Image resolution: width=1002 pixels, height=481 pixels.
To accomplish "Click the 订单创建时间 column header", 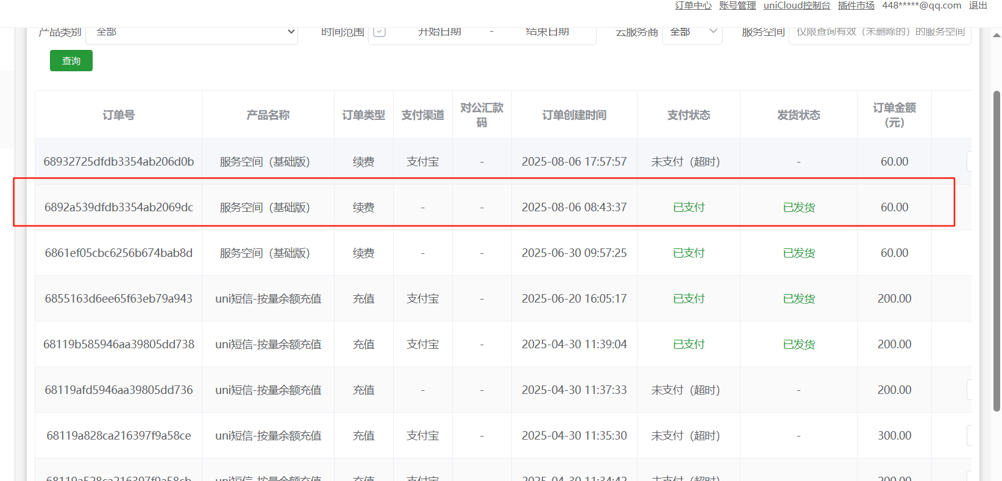I will (x=574, y=115).
